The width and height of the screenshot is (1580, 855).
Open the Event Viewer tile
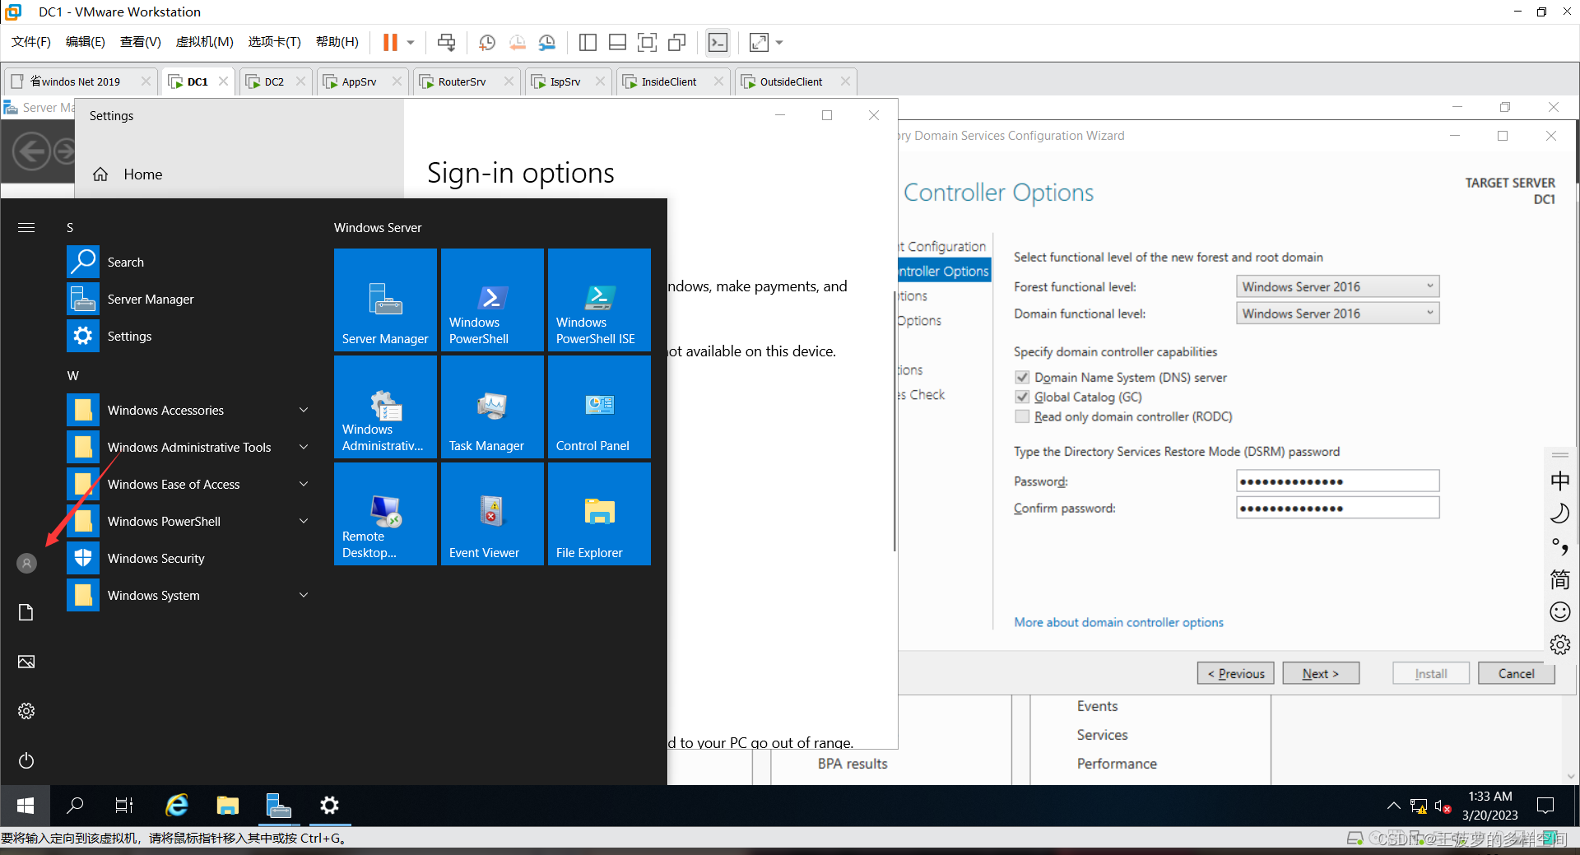point(492,514)
